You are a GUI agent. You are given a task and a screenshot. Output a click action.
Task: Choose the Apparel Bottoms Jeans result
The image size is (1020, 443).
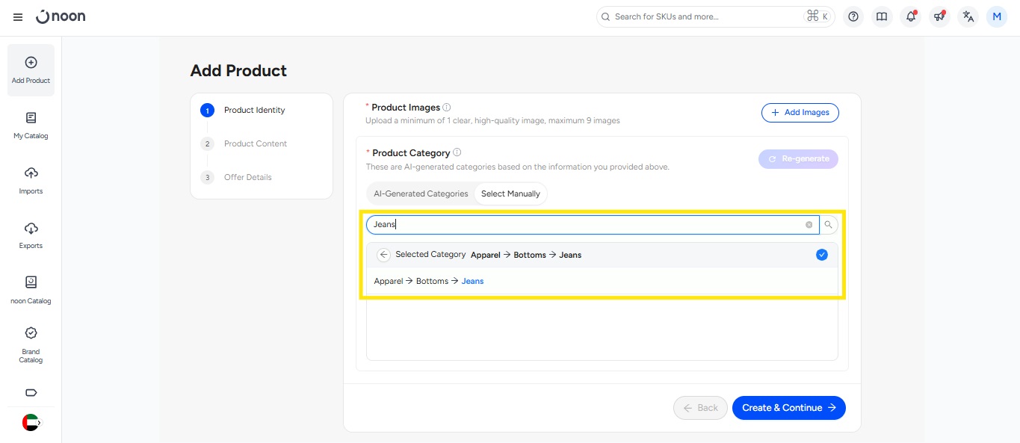429,281
